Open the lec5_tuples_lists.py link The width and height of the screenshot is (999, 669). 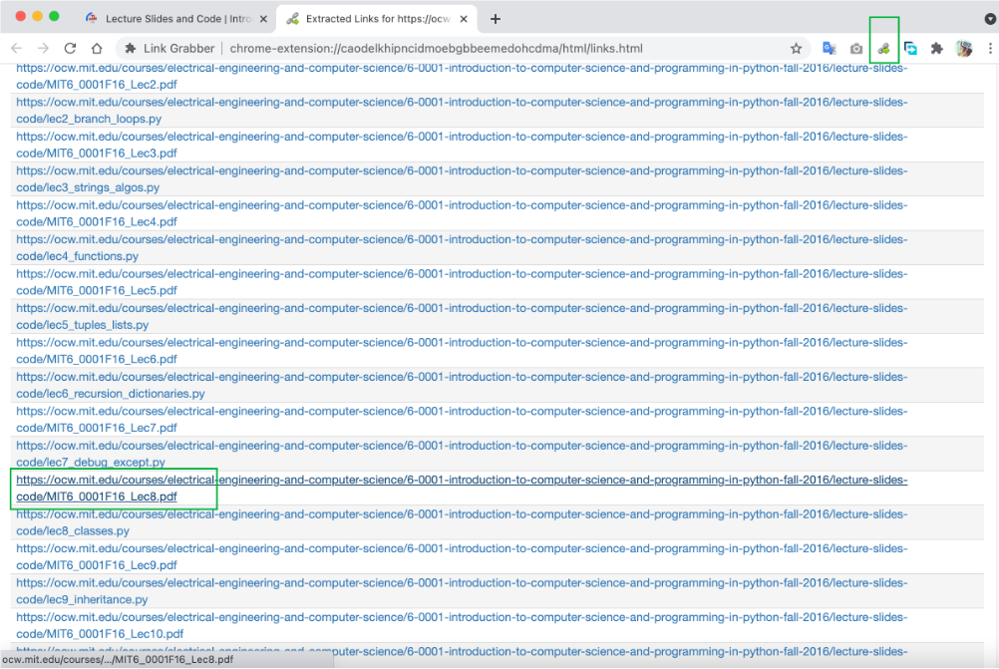click(x=462, y=317)
